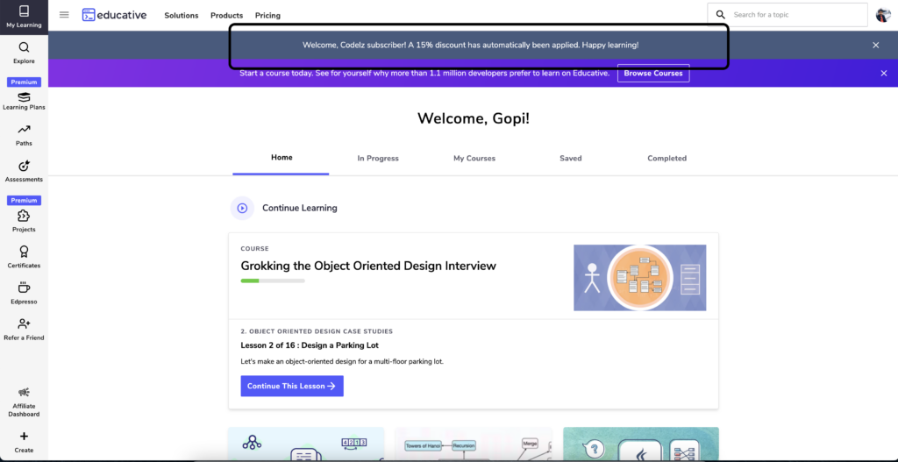Open the Solutions menu
898x462 pixels.
click(x=182, y=16)
